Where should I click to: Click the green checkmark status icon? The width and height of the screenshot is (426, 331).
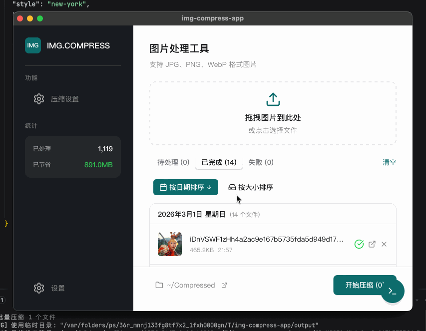(x=359, y=244)
